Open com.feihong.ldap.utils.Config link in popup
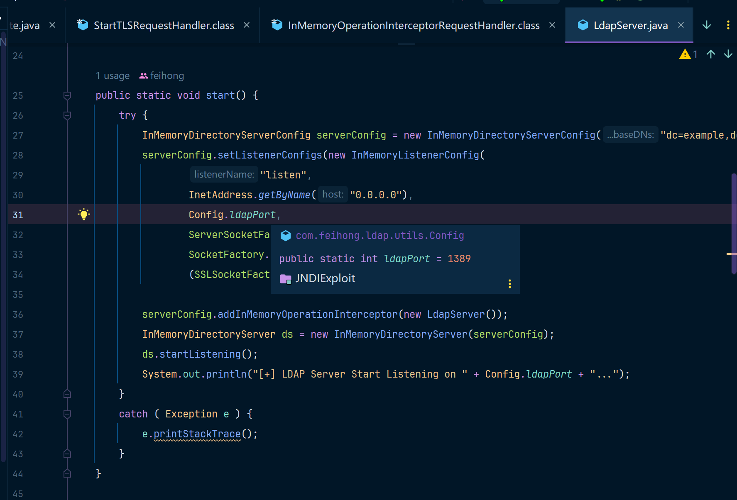737x500 pixels. [x=380, y=236]
